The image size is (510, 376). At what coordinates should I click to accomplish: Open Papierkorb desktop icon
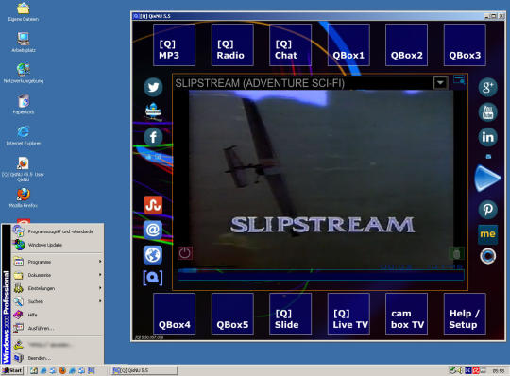pyautogui.click(x=24, y=105)
